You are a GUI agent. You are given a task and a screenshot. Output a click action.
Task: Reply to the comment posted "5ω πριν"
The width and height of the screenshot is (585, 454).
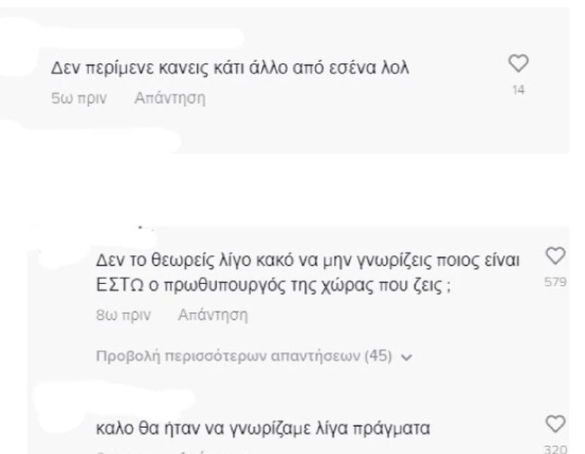coord(169,98)
